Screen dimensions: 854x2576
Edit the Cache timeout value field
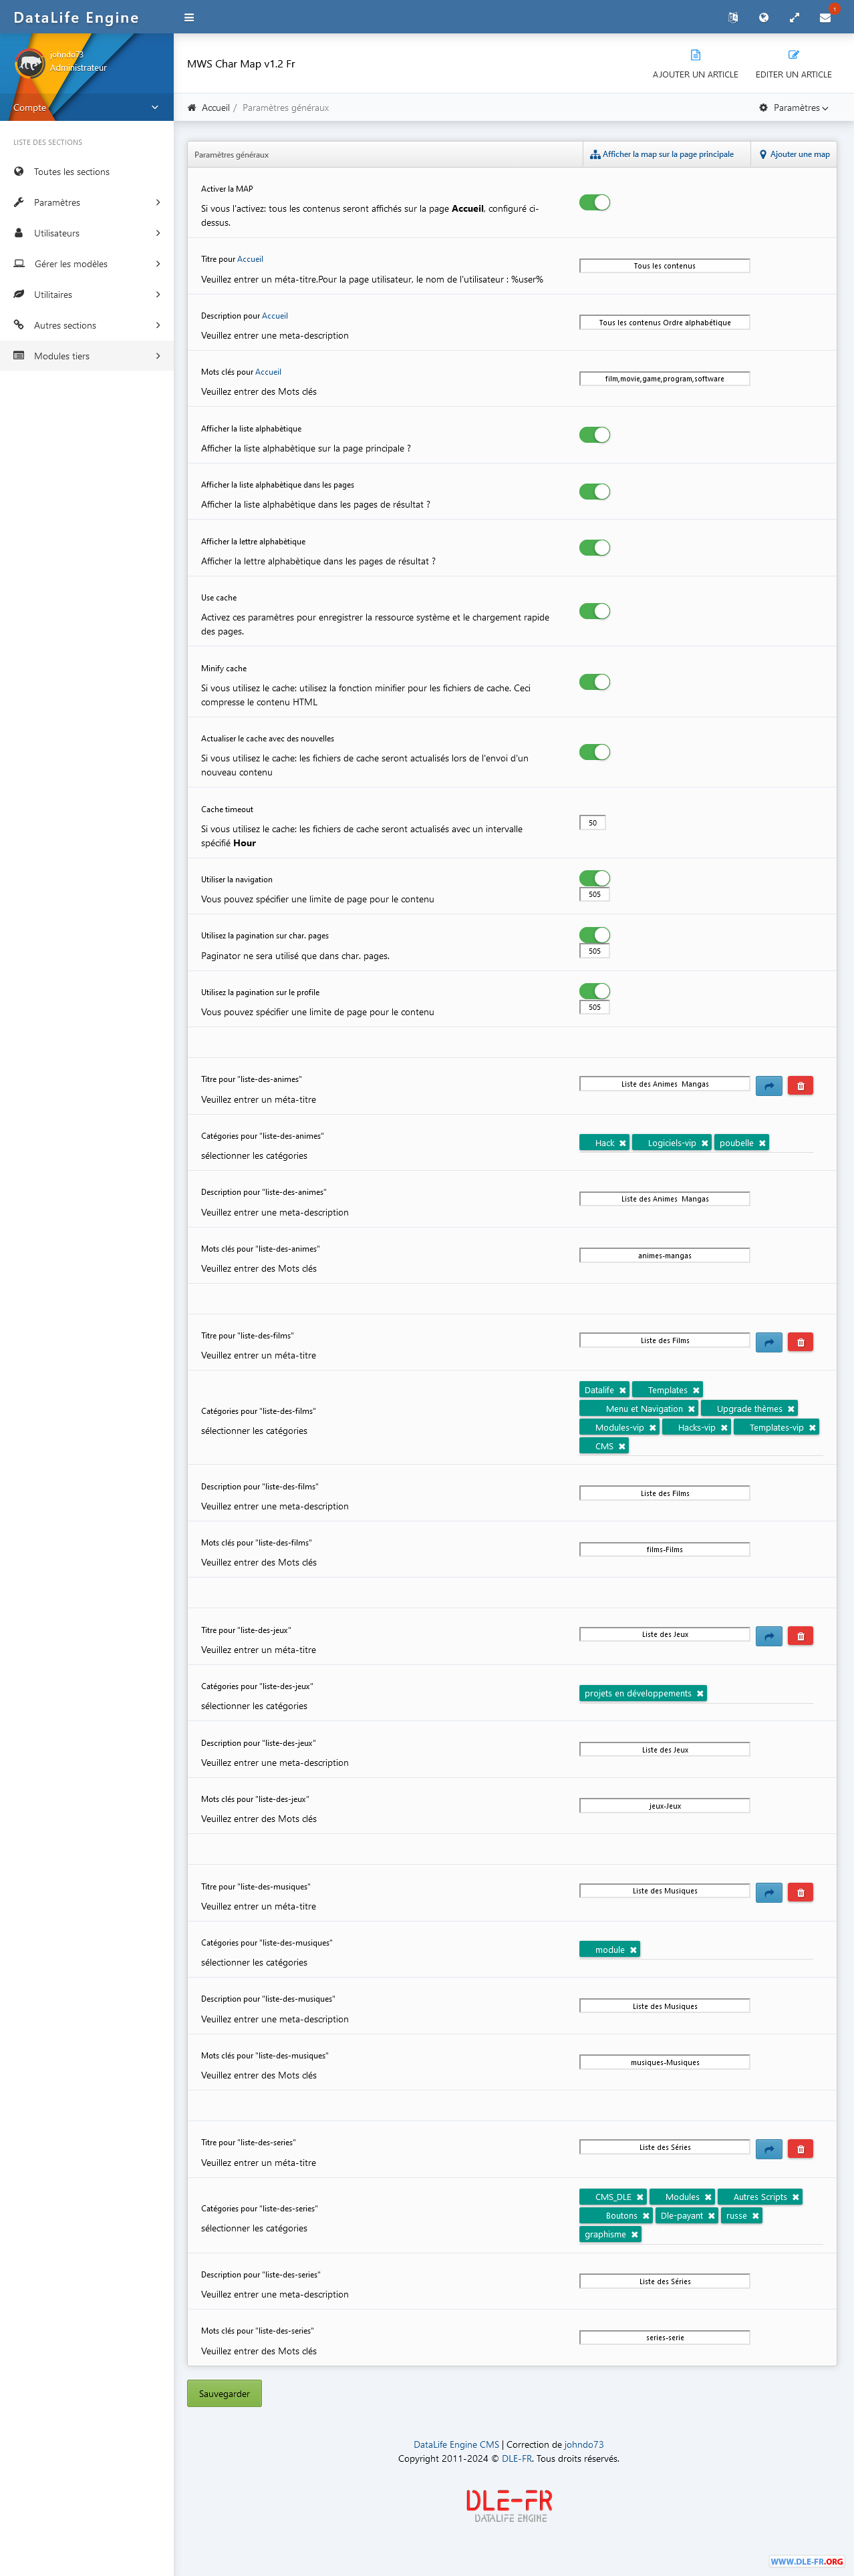[593, 823]
